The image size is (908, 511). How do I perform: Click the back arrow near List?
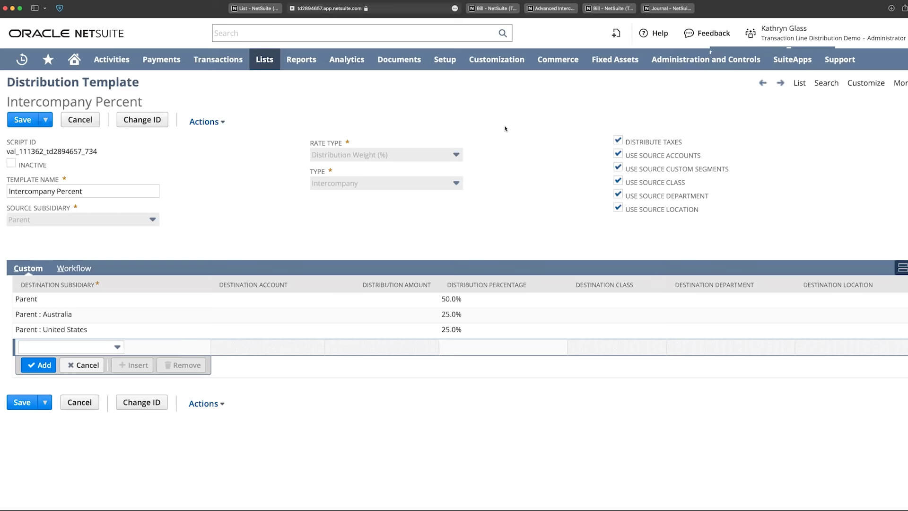(x=763, y=83)
